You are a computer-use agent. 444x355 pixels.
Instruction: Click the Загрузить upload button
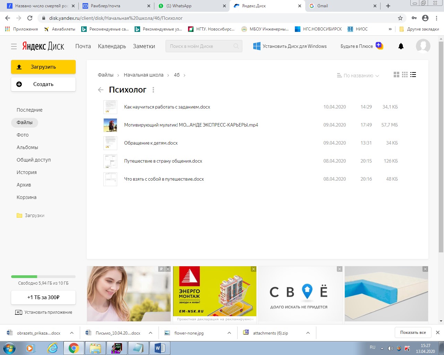[x=43, y=67]
